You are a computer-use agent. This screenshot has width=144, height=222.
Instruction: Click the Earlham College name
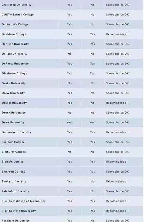(x=13, y=142)
